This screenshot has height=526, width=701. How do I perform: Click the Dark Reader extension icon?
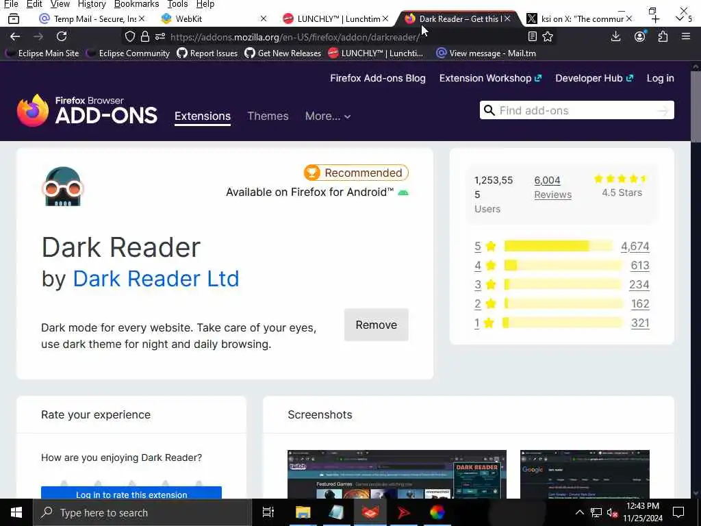[x=62, y=186]
